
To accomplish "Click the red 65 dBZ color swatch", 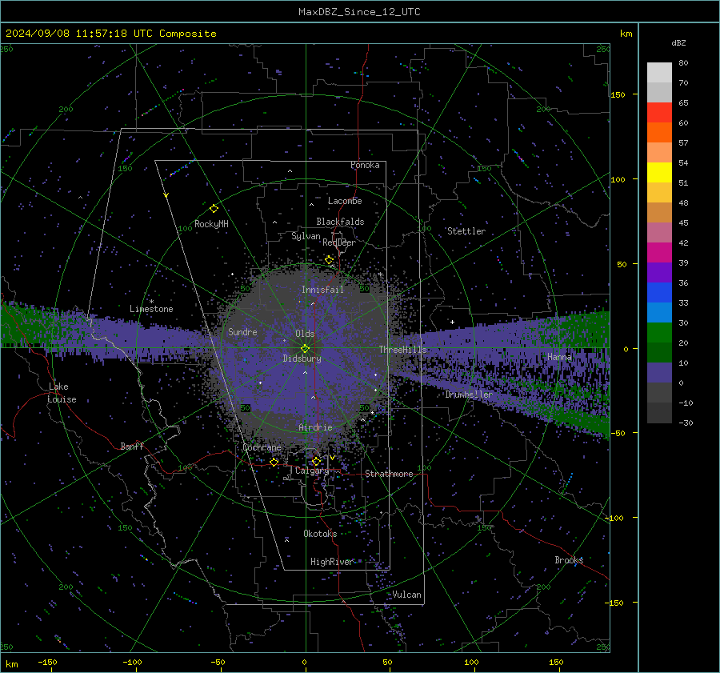I will pos(659,113).
